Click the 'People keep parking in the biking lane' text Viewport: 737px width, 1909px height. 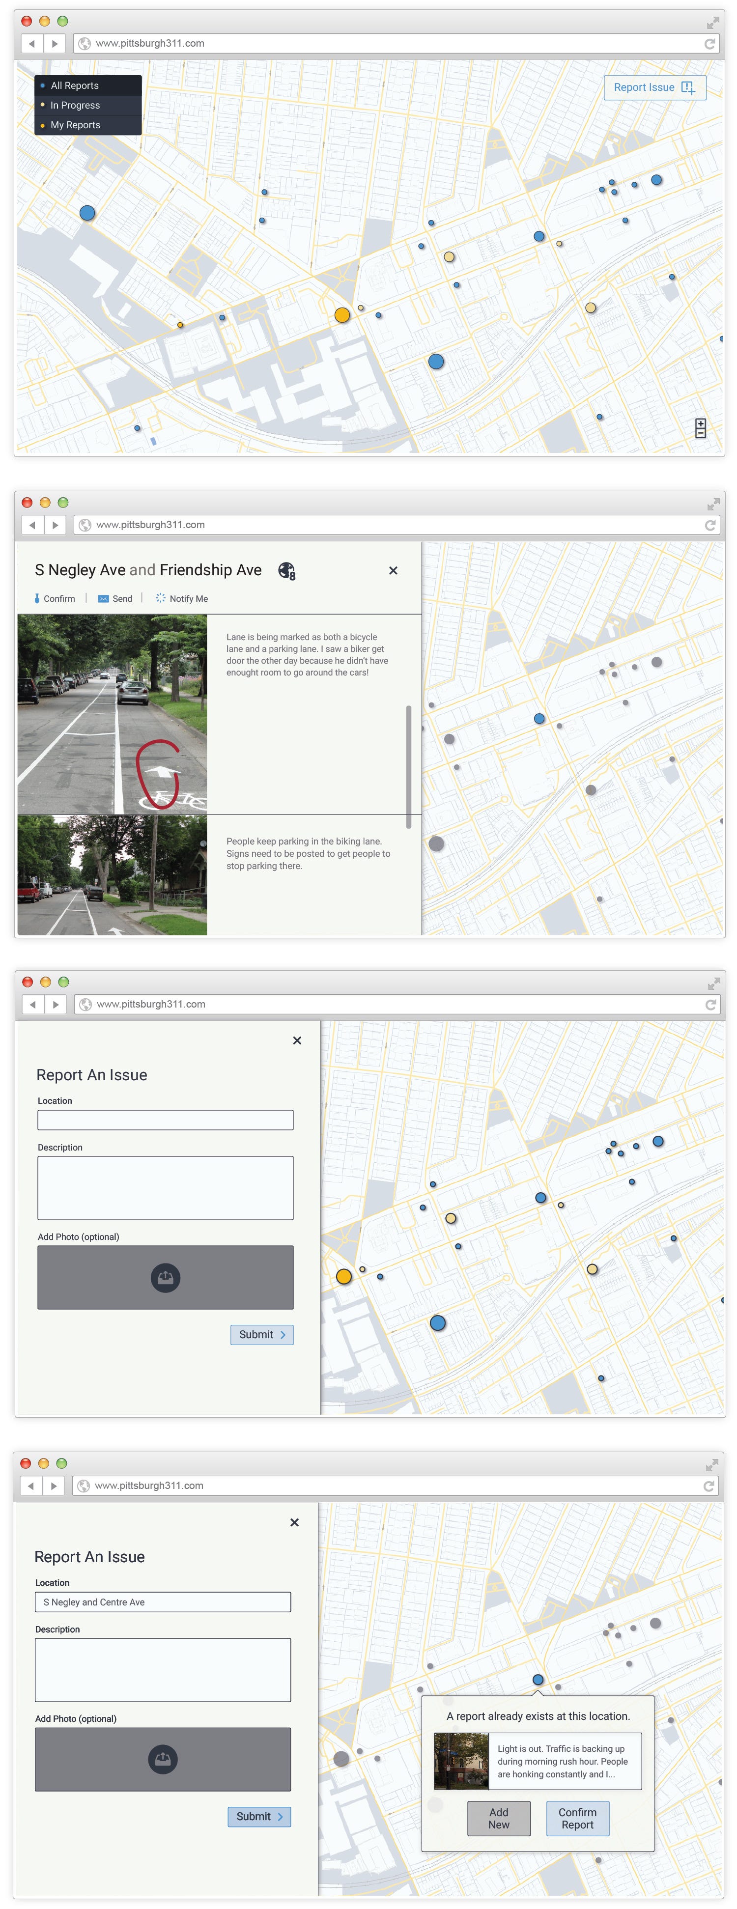[x=308, y=854]
